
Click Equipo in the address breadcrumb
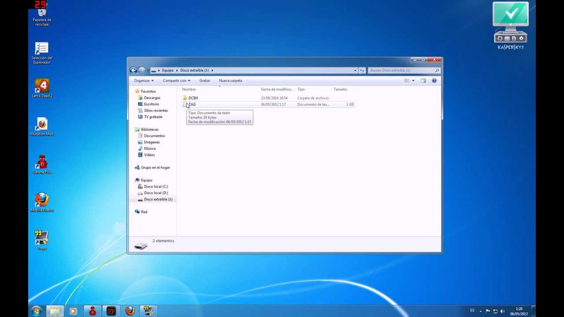pos(167,70)
